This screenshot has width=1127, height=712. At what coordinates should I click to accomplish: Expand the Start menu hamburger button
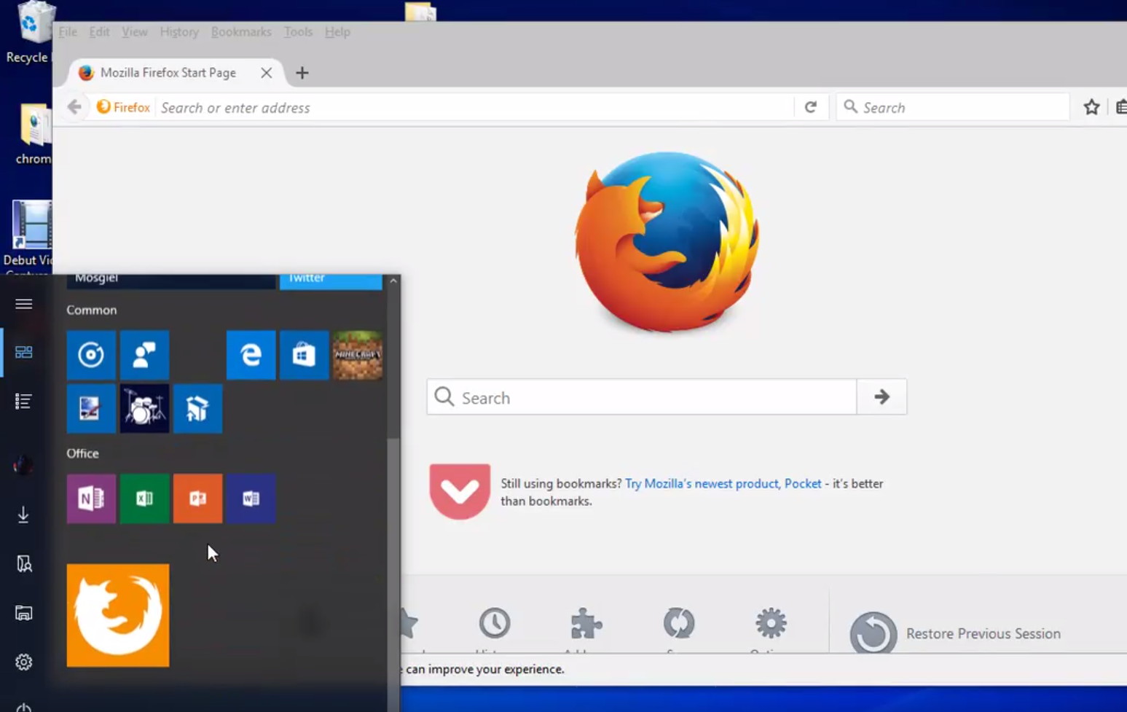click(24, 304)
